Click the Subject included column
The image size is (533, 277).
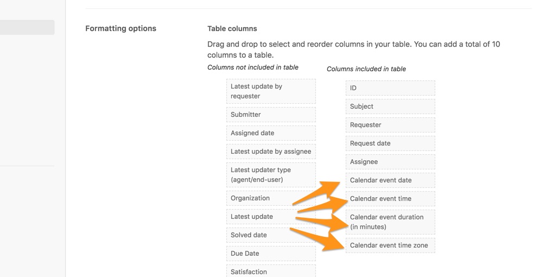click(x=390, y=106)
